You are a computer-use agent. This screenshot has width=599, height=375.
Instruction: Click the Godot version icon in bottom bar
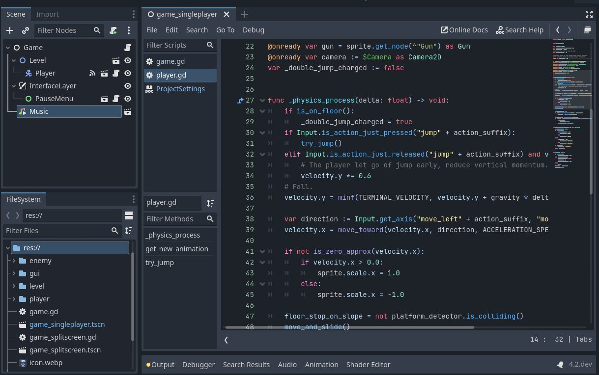click(x=560, y=365)
